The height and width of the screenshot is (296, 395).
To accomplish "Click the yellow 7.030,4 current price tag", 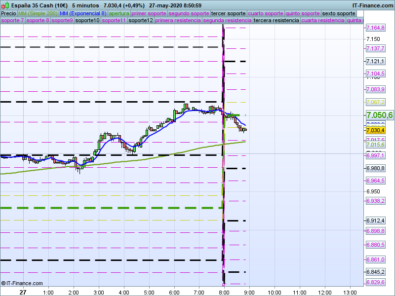I will point(375,130).
